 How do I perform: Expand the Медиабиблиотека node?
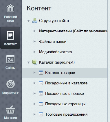coord(34,52)
